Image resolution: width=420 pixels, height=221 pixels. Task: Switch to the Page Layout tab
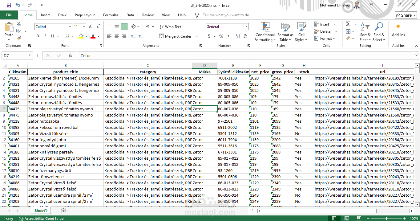click(85, 15)
